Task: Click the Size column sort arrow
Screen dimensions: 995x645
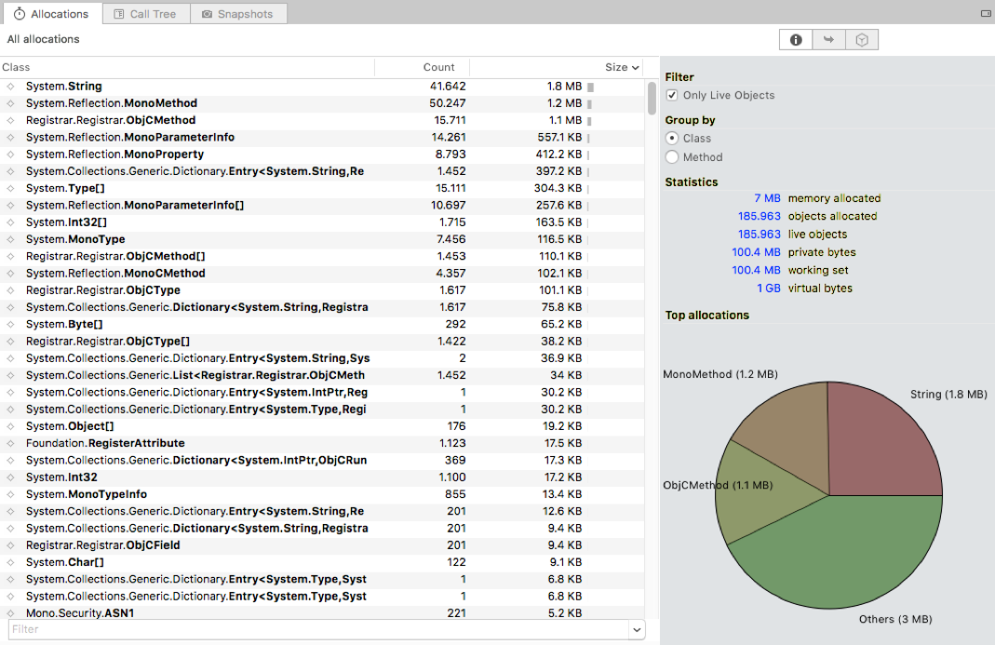Action: [636, 68]
